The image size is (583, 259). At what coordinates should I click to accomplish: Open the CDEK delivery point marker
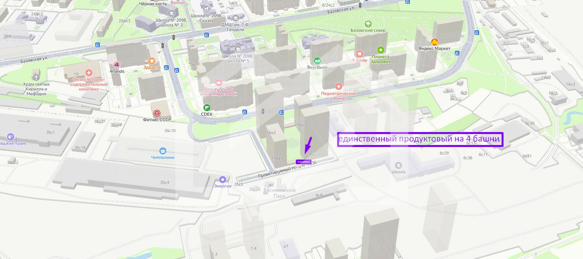[x=207, y=108]
